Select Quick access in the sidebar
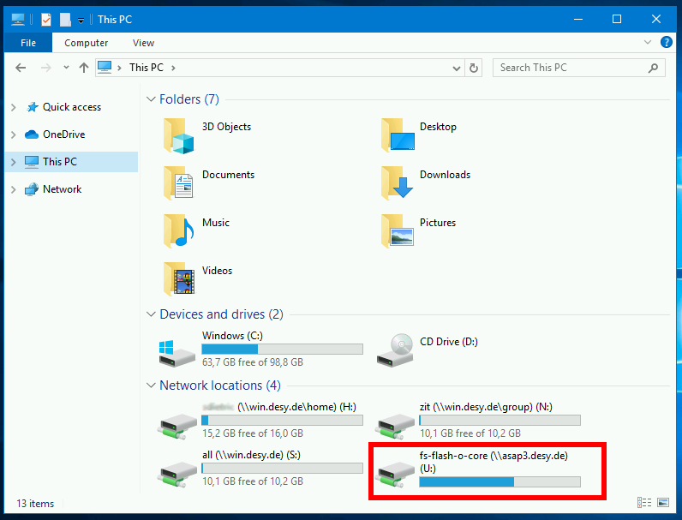Screen dimensions: 682x520 point(72,107)
